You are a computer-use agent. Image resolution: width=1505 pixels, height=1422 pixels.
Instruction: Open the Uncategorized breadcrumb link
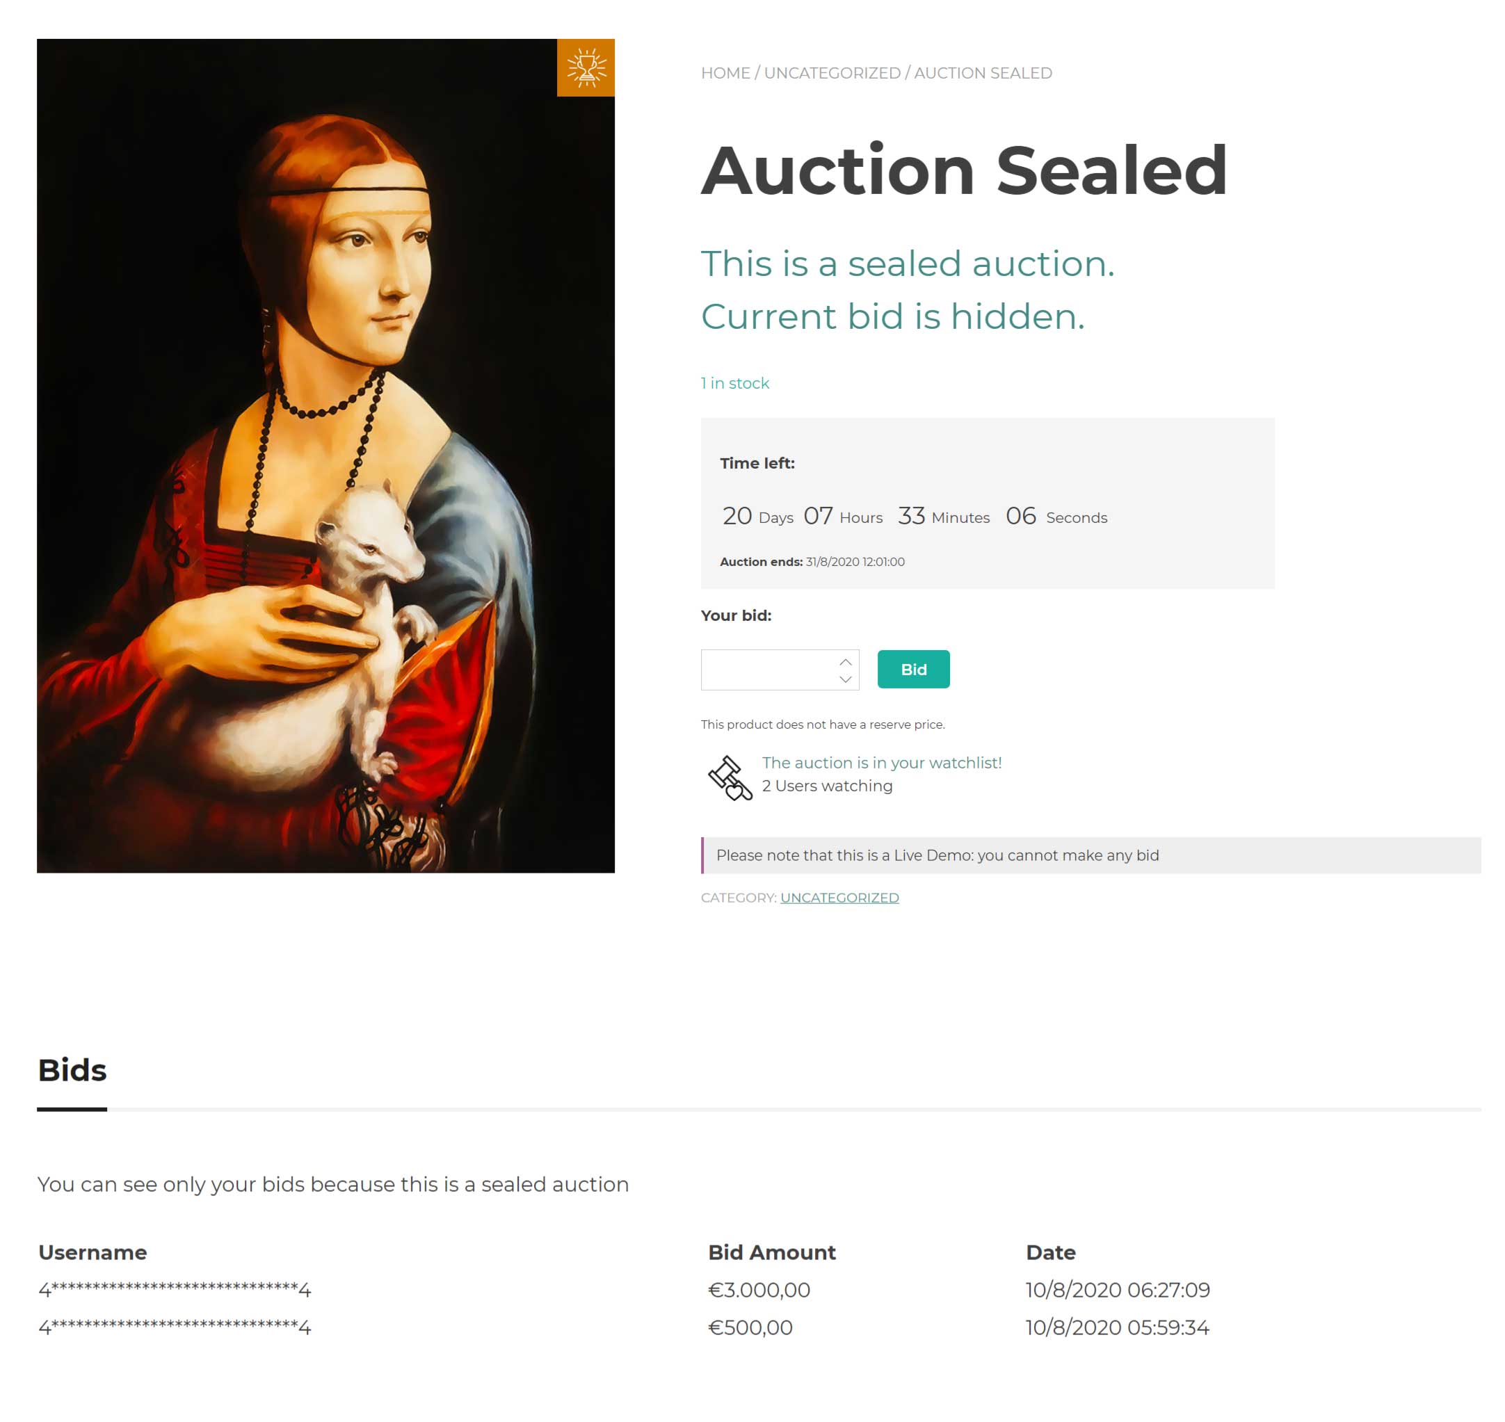click(832, 73)
